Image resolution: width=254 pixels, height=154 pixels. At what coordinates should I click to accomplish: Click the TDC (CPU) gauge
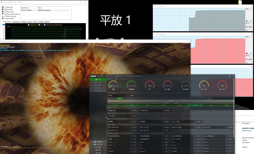tap(204, 85)
